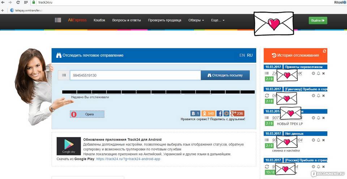Click the Opera browser extension button

pos(87,114)
